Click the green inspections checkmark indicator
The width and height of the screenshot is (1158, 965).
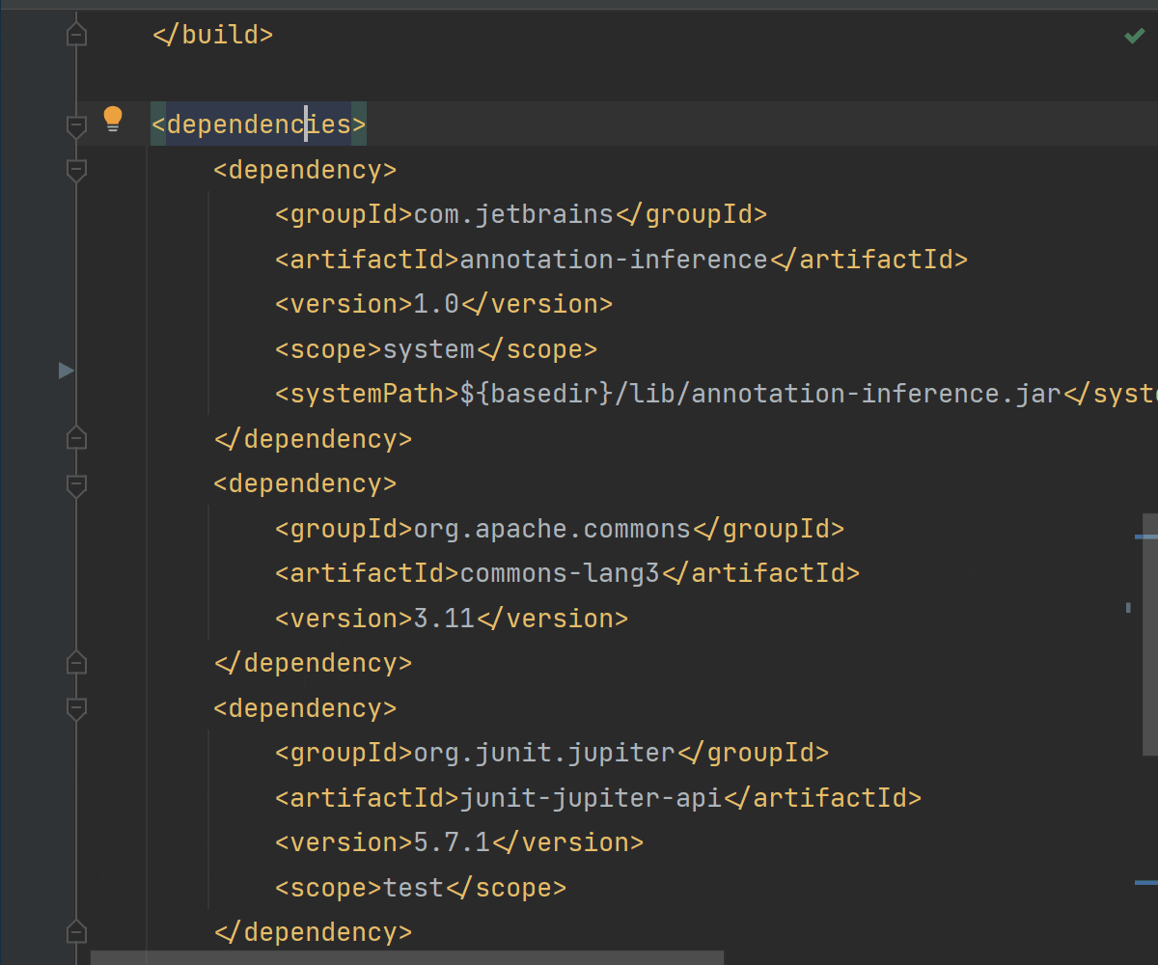pyautogui.click(x=1135, y=36)
